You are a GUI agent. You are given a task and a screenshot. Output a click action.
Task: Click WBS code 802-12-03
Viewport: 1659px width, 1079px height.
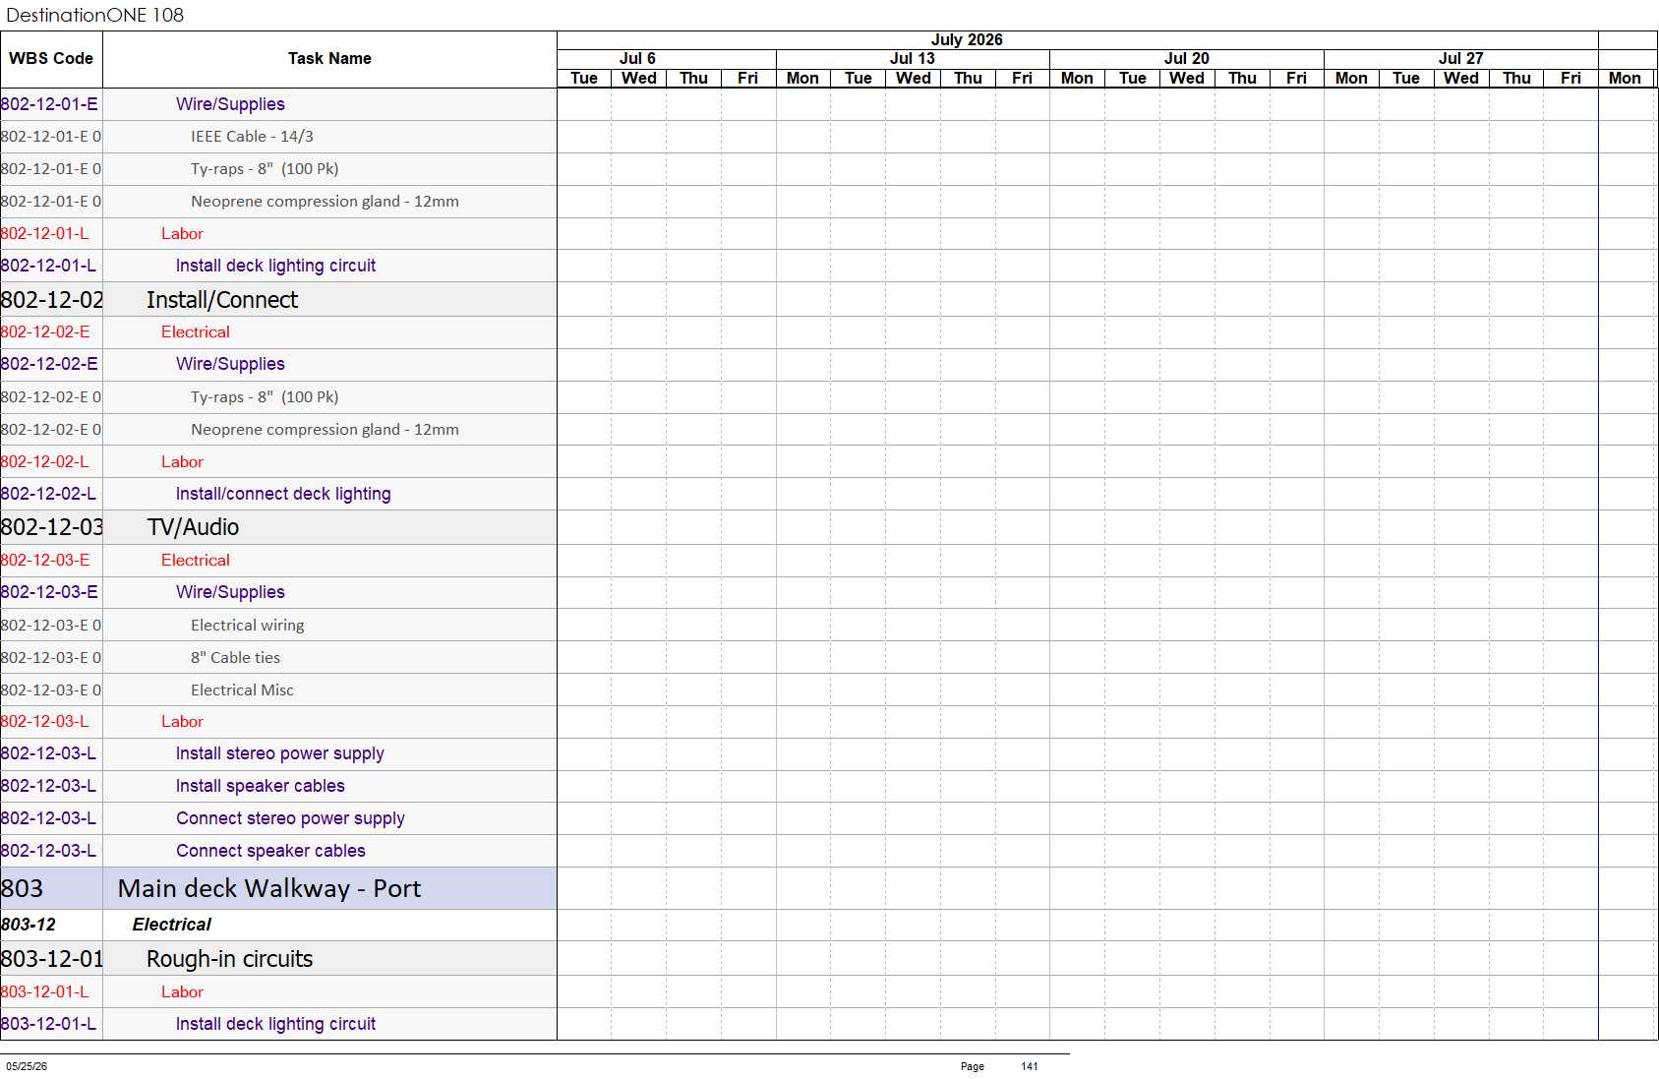(52, 527)
